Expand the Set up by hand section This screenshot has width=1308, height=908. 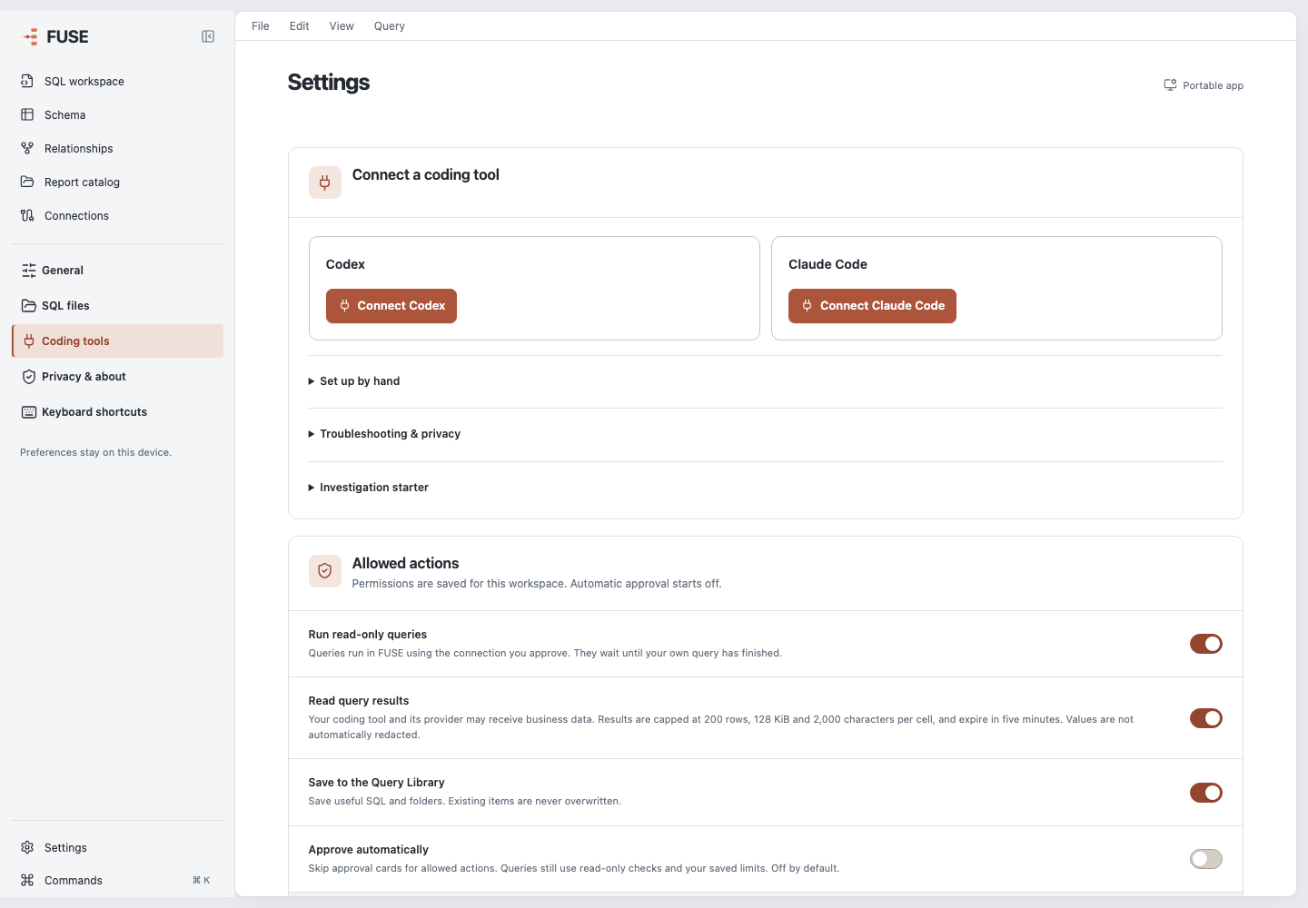[354, 381]
